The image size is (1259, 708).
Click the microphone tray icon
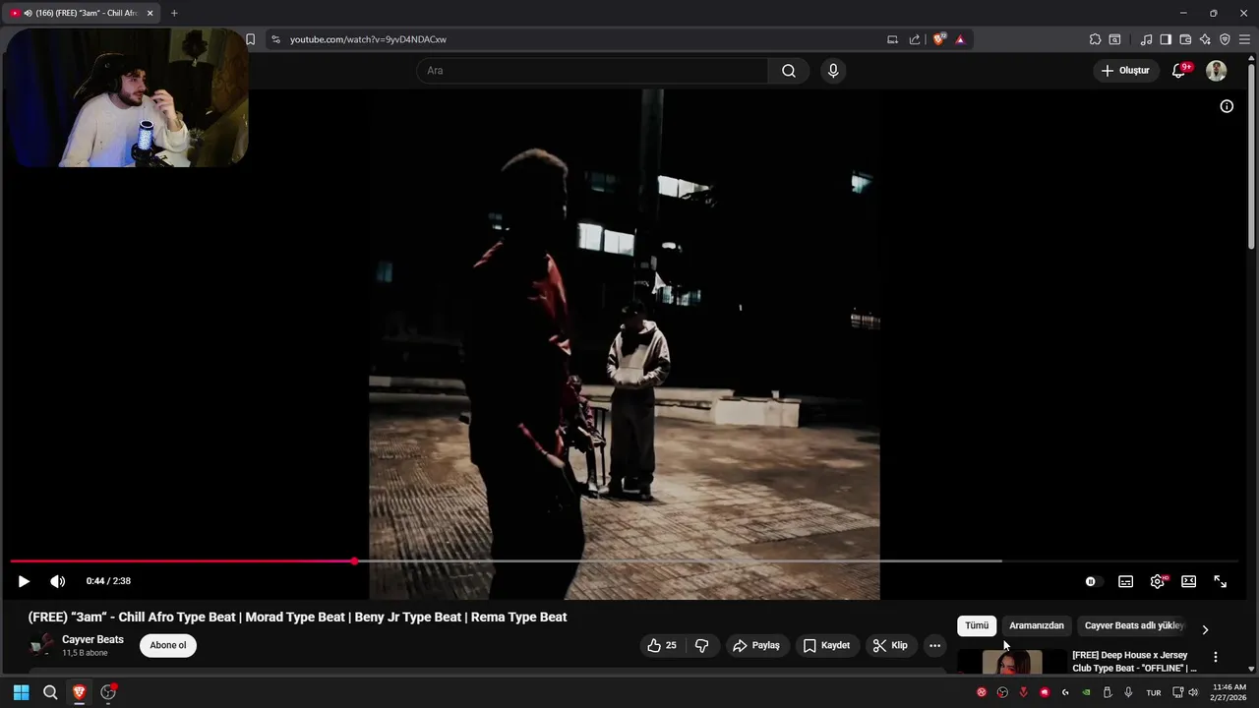tap(1128, 692)
